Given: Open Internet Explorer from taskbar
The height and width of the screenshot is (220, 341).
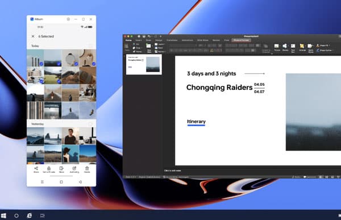Looking at the screenshot, I should [29, 215].
